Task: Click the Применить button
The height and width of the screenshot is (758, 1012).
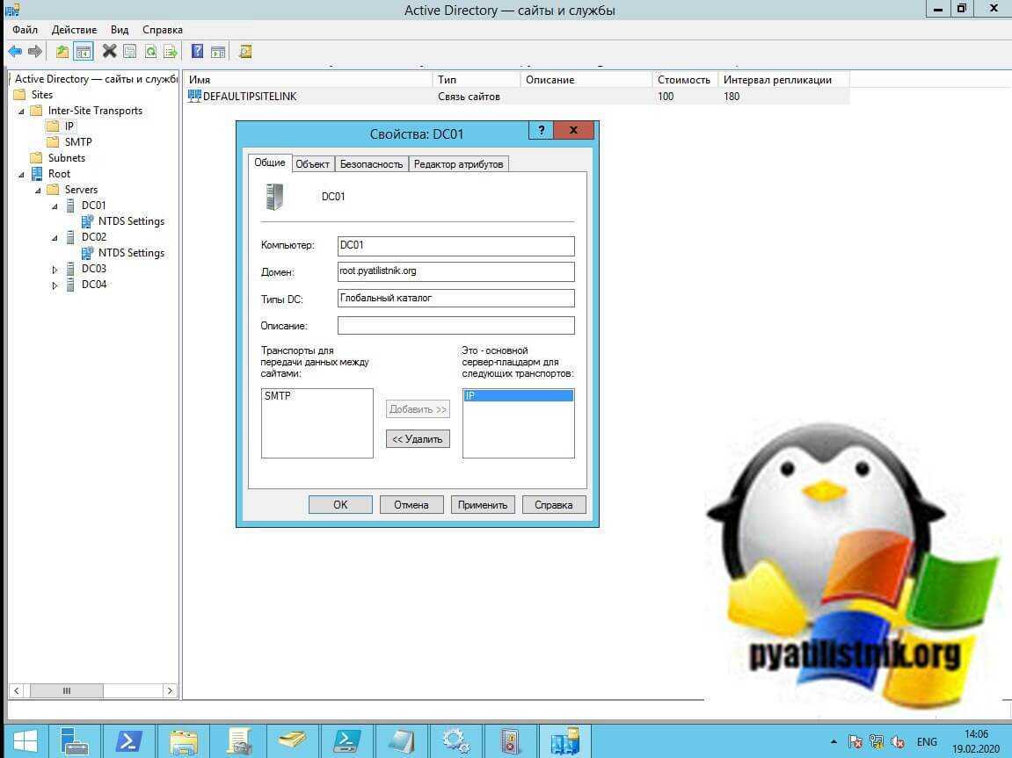Action: [483, 505]
